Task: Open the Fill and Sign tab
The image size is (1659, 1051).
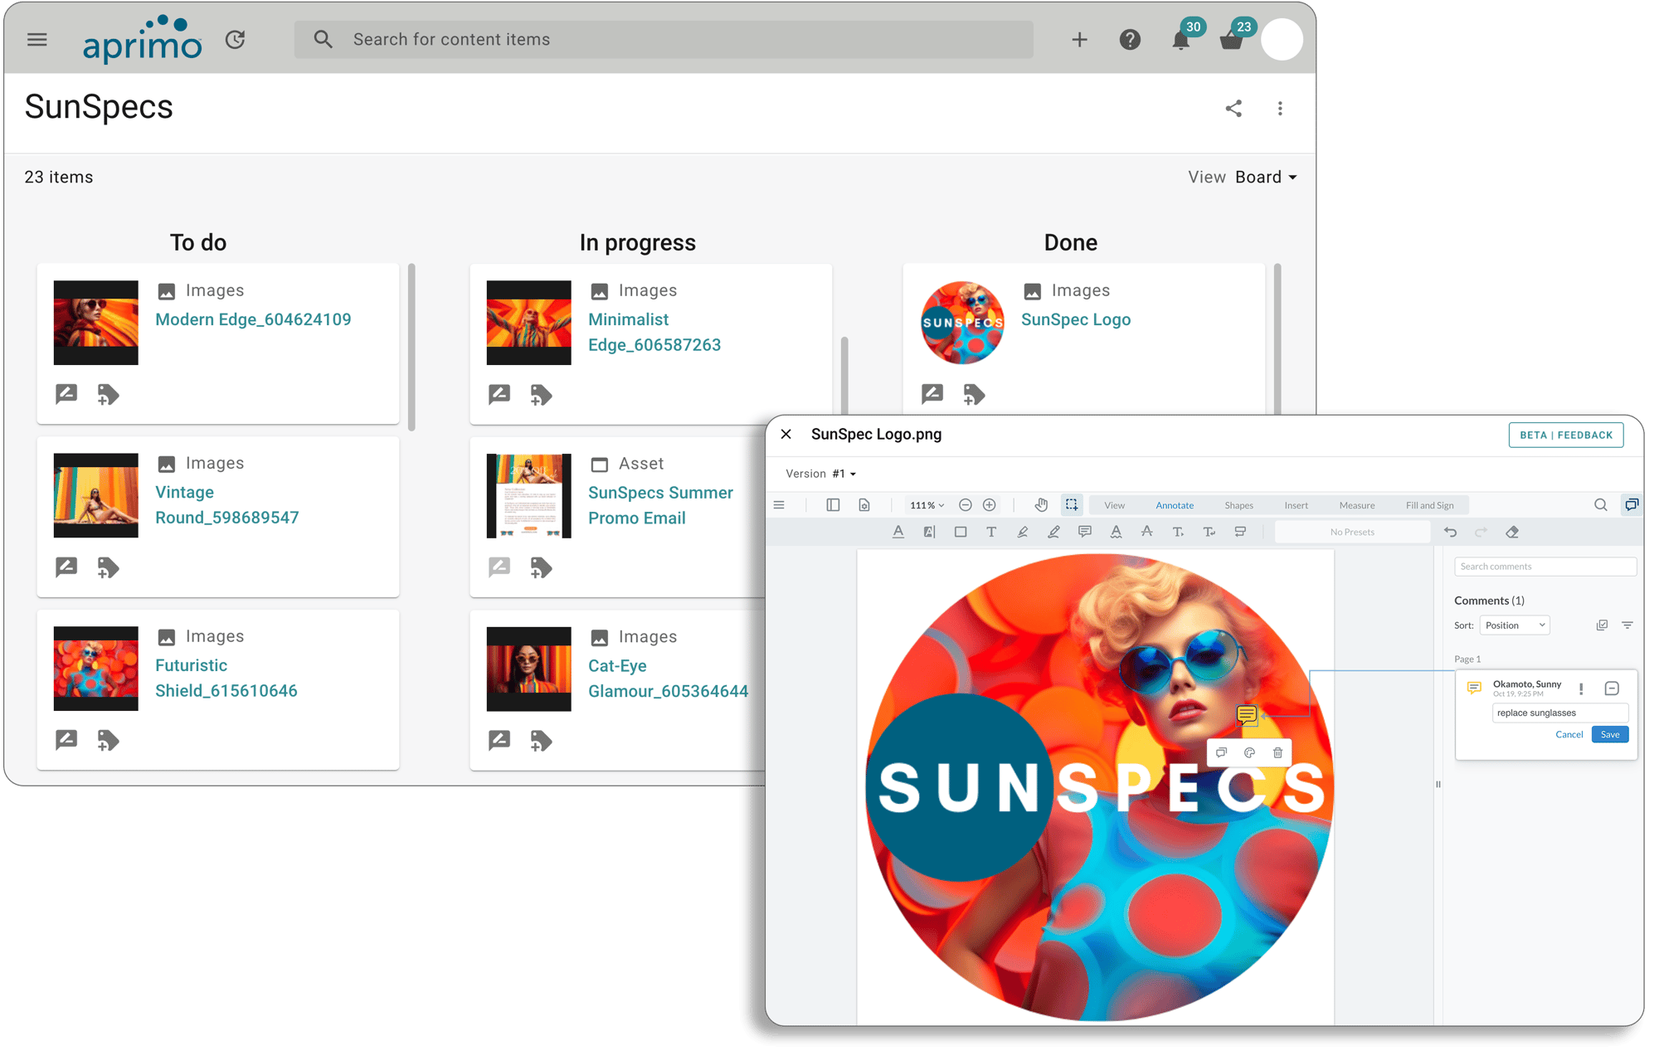Action: pos(1430,504)
